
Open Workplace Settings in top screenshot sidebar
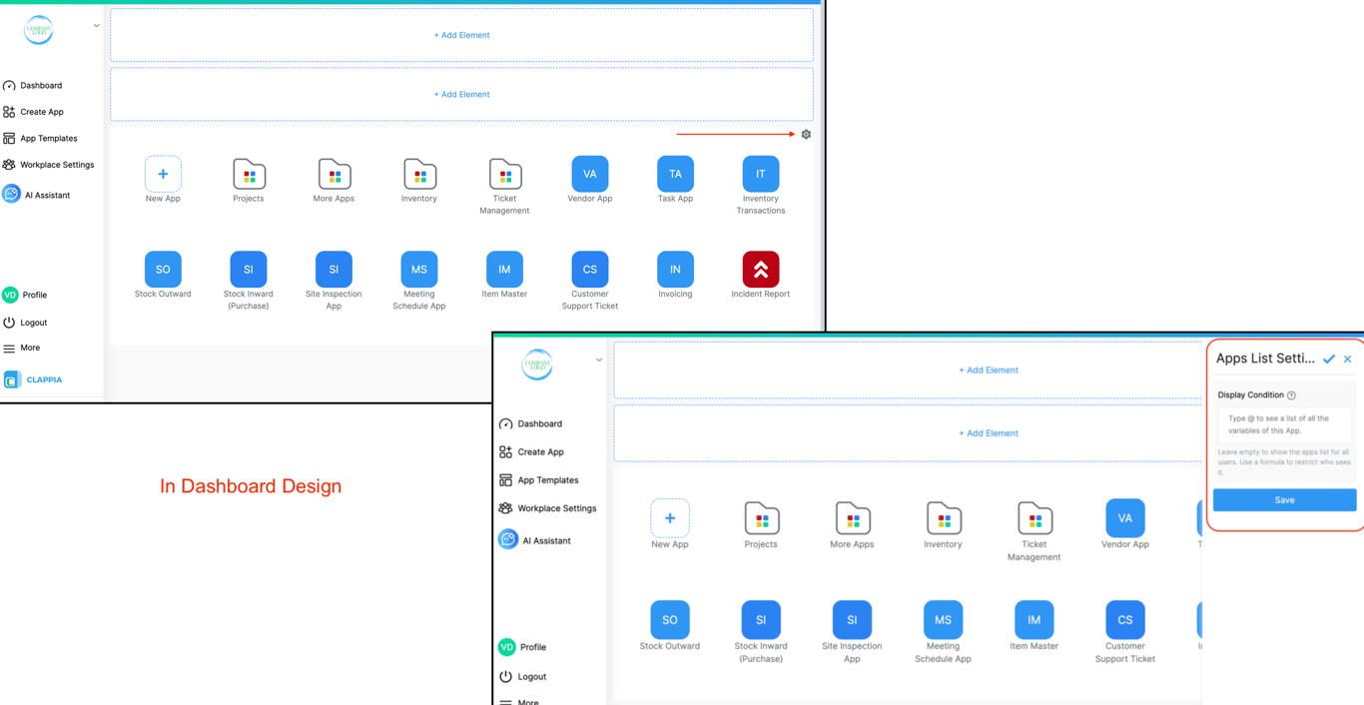[48, 165]
